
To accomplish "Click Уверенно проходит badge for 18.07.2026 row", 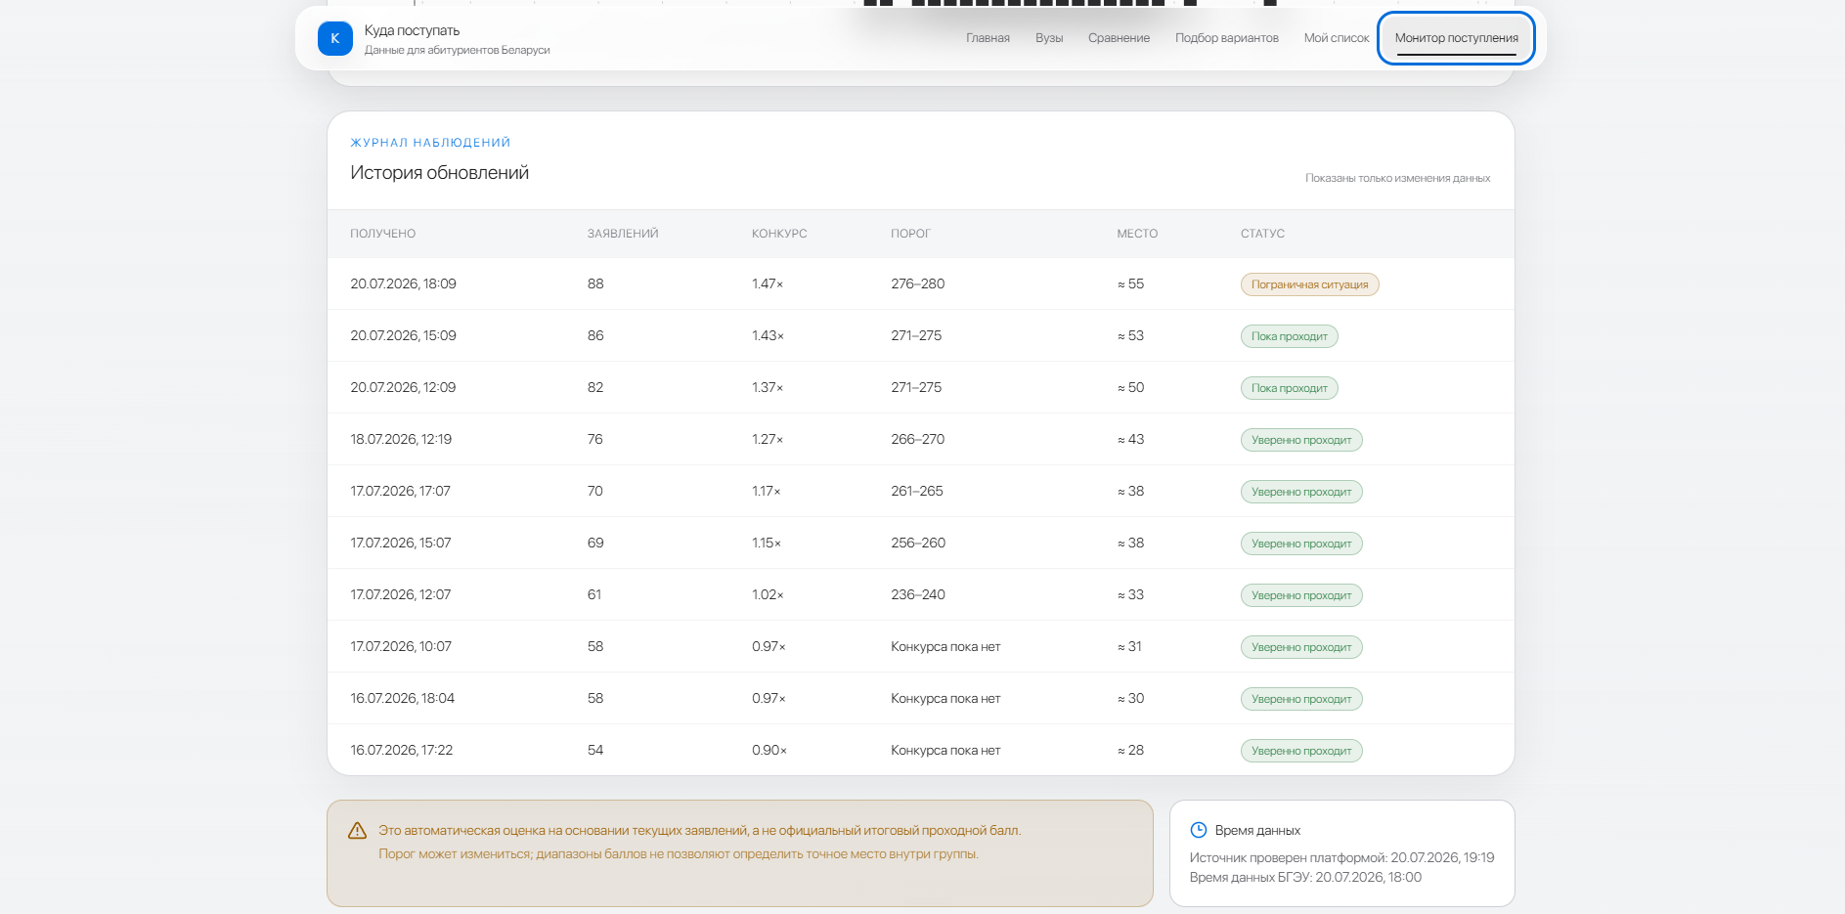I will click(1301, 440).
